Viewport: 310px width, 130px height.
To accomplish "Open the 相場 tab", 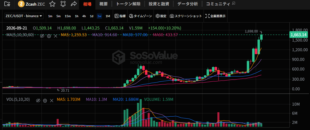I will click(x=87, y=4).
